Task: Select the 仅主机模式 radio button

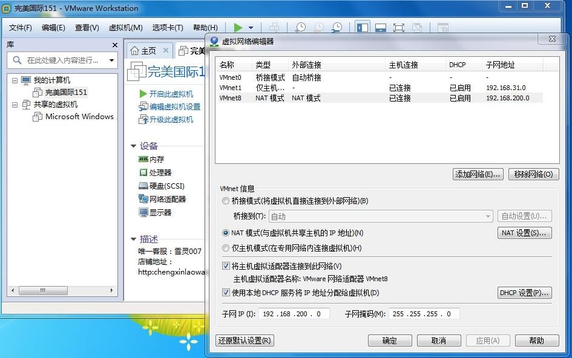Action: coord(225,249)
